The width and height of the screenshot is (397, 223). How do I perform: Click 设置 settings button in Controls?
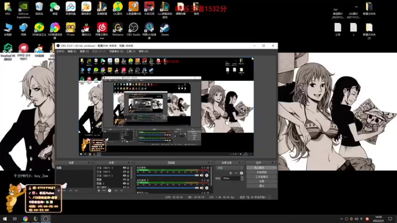pos(262,181)
